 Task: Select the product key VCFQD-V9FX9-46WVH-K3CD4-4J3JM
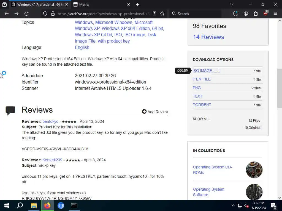pyautogui.click(x=55, y=149)
